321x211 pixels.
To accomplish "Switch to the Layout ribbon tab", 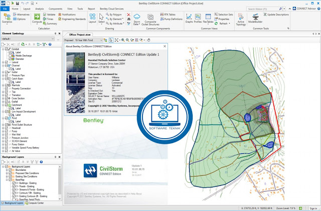I will pos(27,9).
